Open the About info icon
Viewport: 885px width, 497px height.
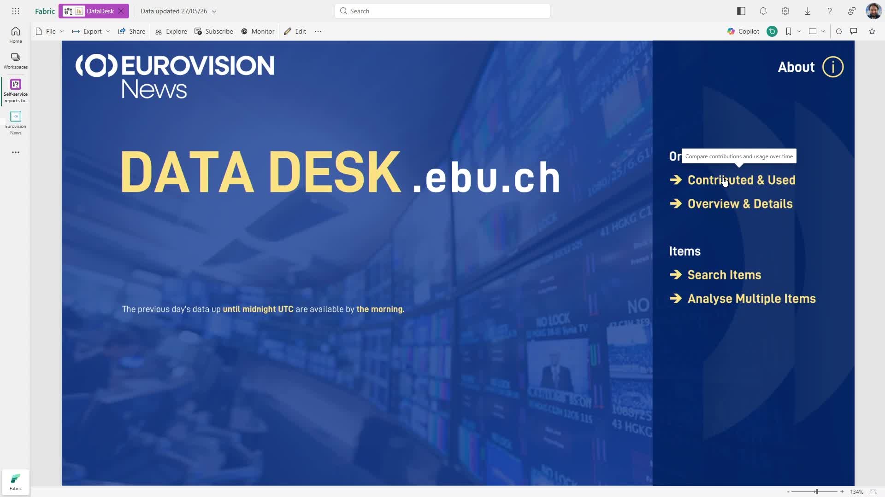(x=833, y=67)
